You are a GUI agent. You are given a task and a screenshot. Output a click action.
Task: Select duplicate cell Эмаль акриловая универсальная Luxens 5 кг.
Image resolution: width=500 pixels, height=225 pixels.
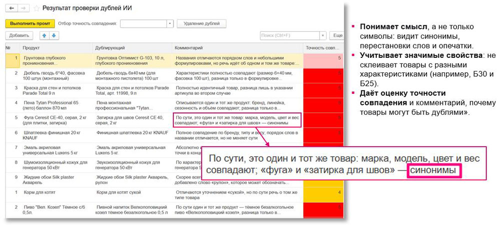(132, 150)
